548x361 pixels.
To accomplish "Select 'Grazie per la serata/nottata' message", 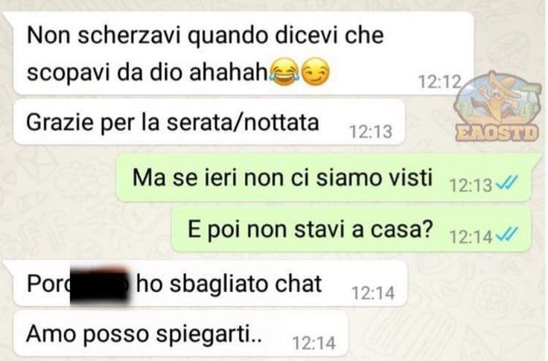I will [x=209, y=122].
